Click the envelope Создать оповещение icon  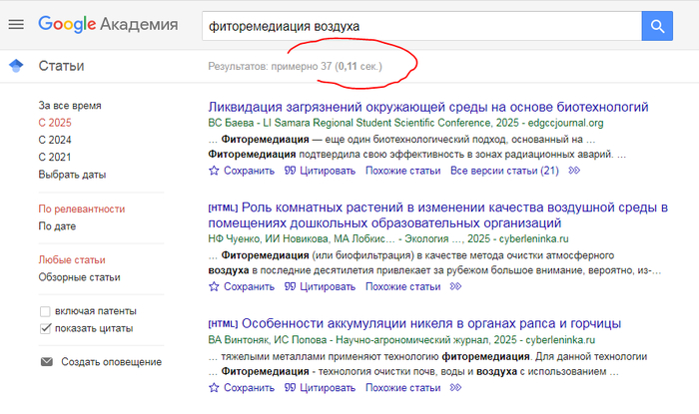click(46, 361)
